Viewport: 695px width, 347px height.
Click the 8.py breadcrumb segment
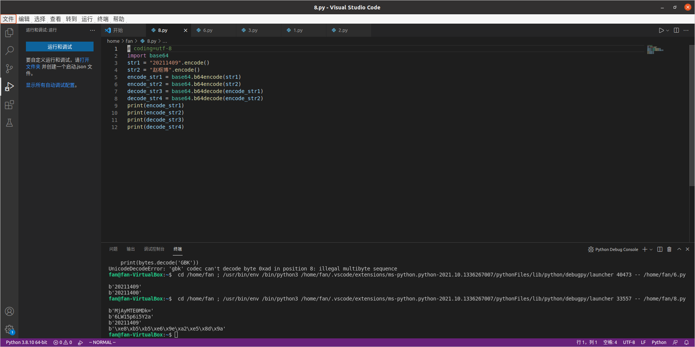click(x=148, y=41)
